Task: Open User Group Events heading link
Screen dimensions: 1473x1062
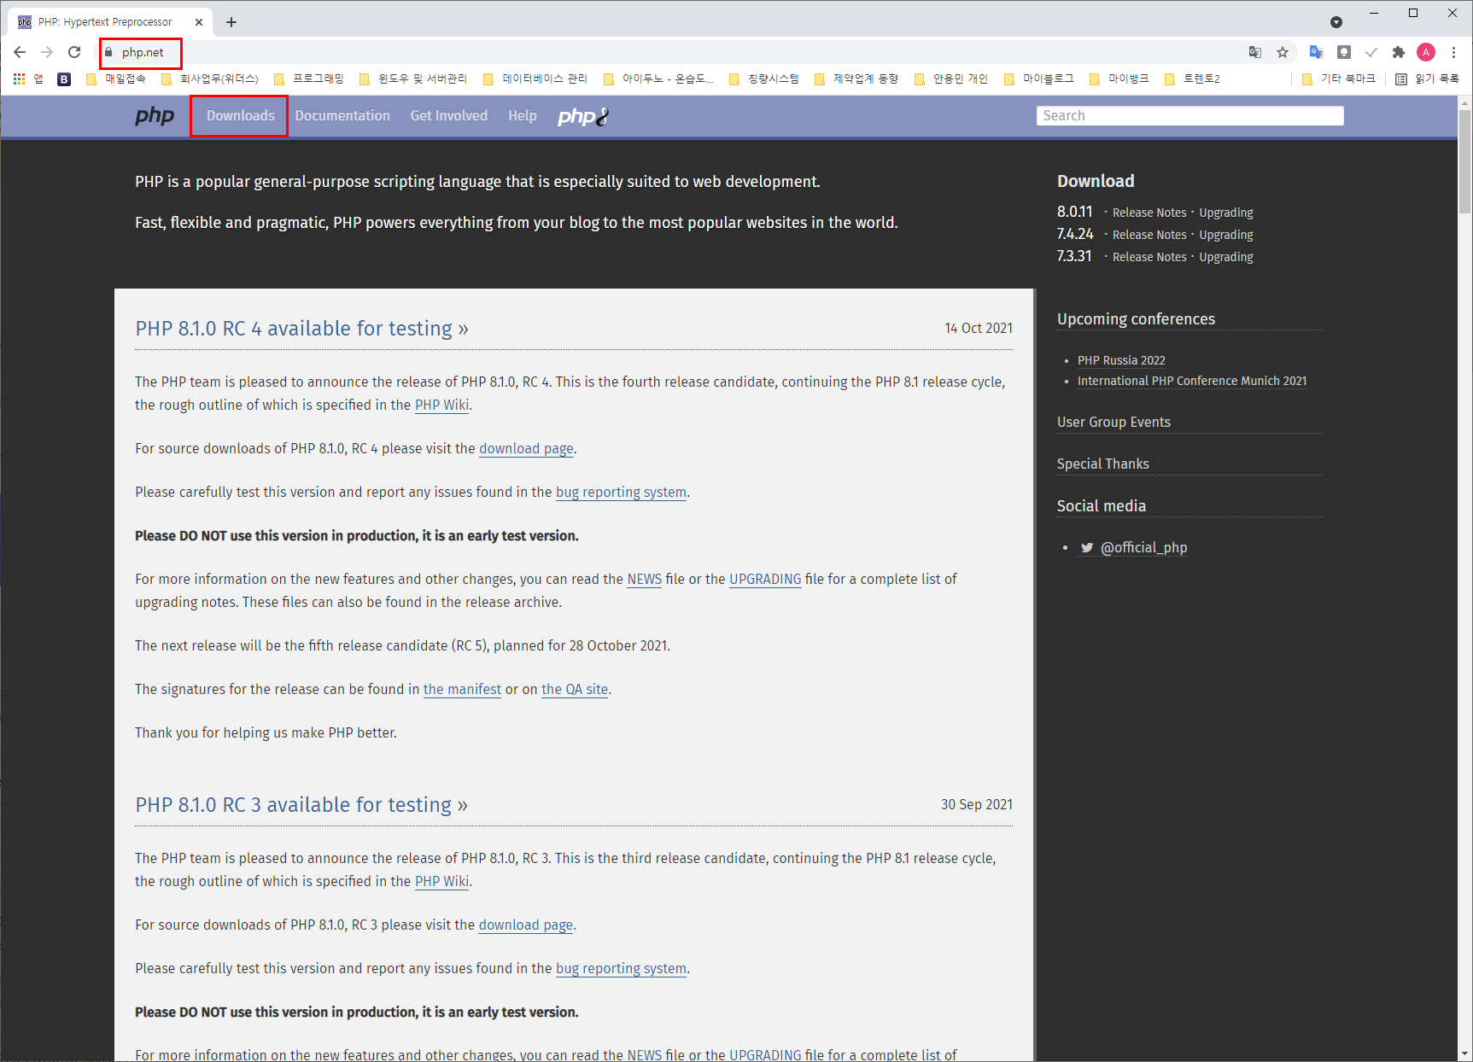Action: [1114, 422]
